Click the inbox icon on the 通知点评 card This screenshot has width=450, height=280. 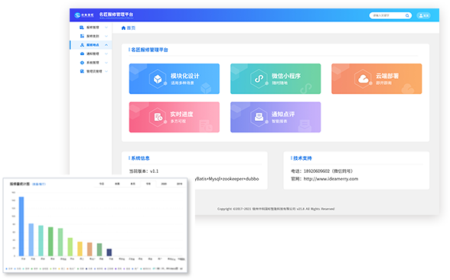click(x=259, y=117)
